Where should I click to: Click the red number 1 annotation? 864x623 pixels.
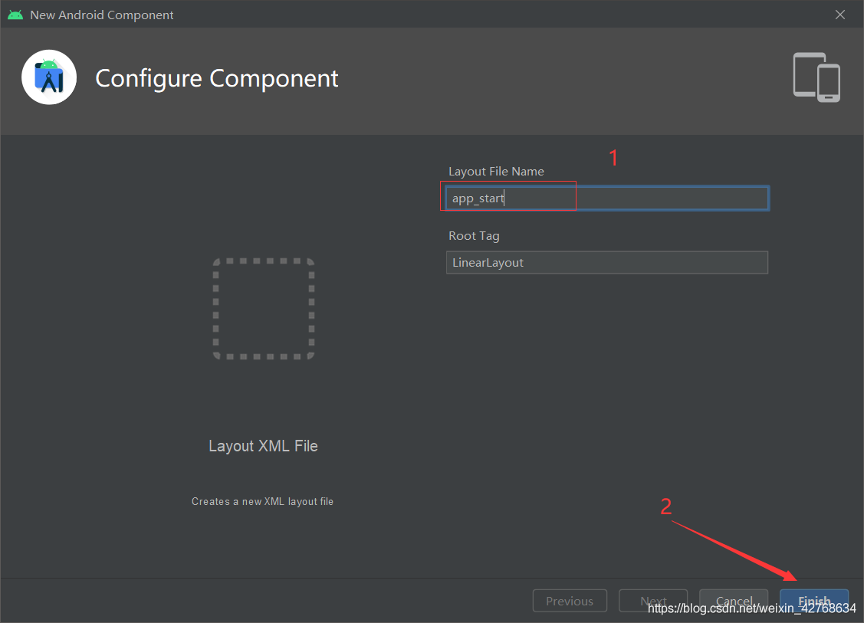pos(614,158)
